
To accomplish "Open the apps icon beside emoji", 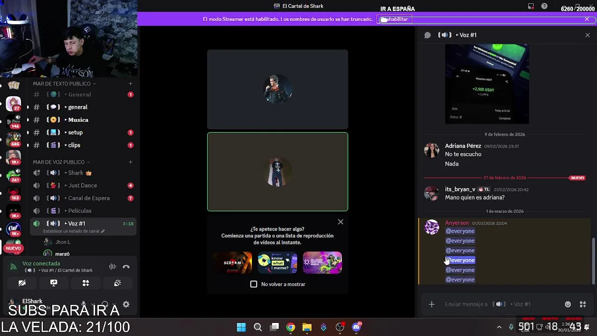I will pyautogui.click(x=583, y=304).
